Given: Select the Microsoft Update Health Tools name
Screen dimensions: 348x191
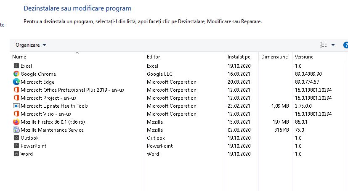Looking at the screenshot, I should [54, 106].
